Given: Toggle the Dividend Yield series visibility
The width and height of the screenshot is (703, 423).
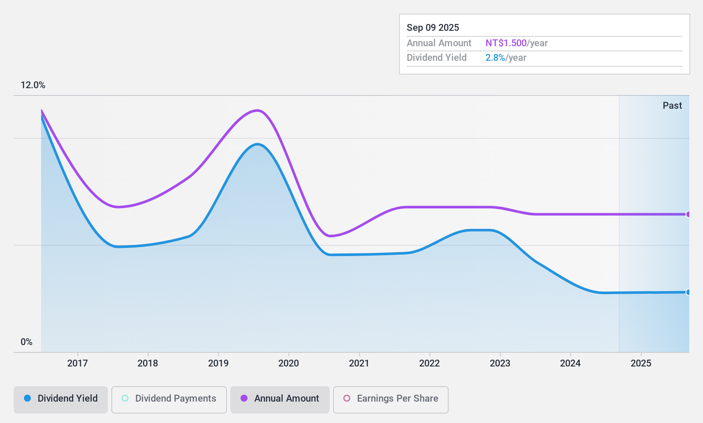Looking at the screenshot, I should (x=60, y=399).
